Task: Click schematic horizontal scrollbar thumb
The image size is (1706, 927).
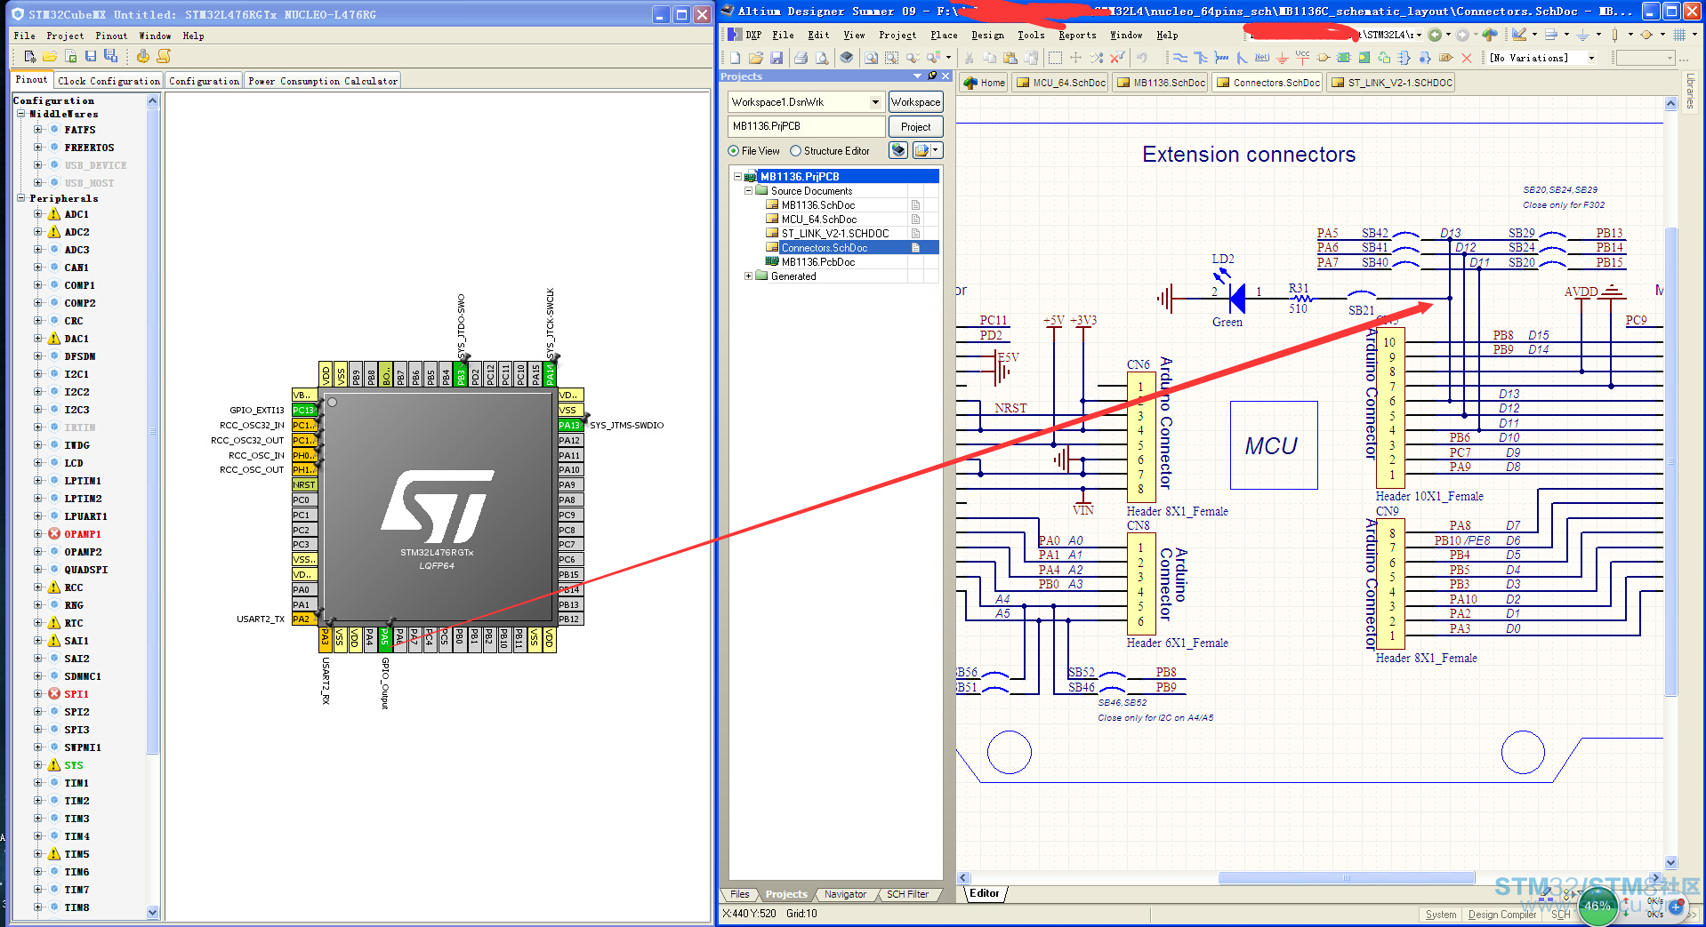Action: pos(1346,878)
